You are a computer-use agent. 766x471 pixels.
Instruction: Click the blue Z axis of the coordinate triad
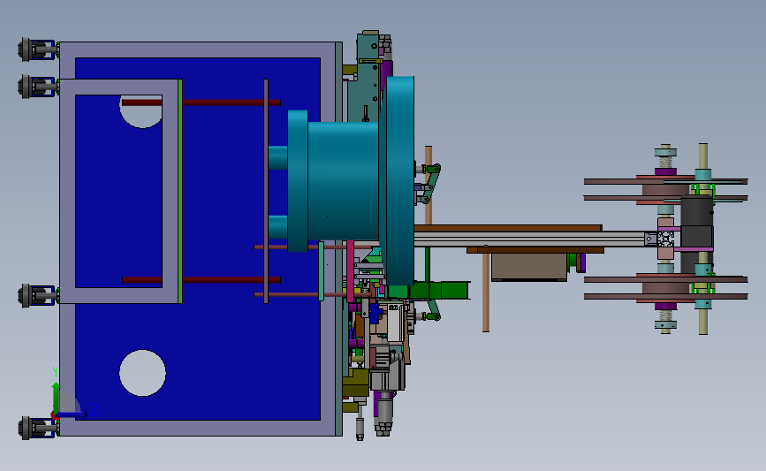tap(72, 414)
